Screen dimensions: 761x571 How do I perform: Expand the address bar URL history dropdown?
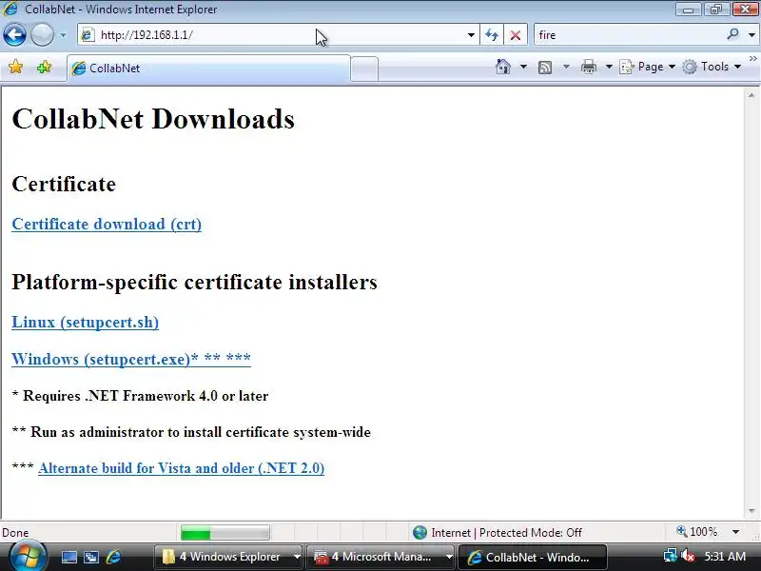[x=471, y=35]
